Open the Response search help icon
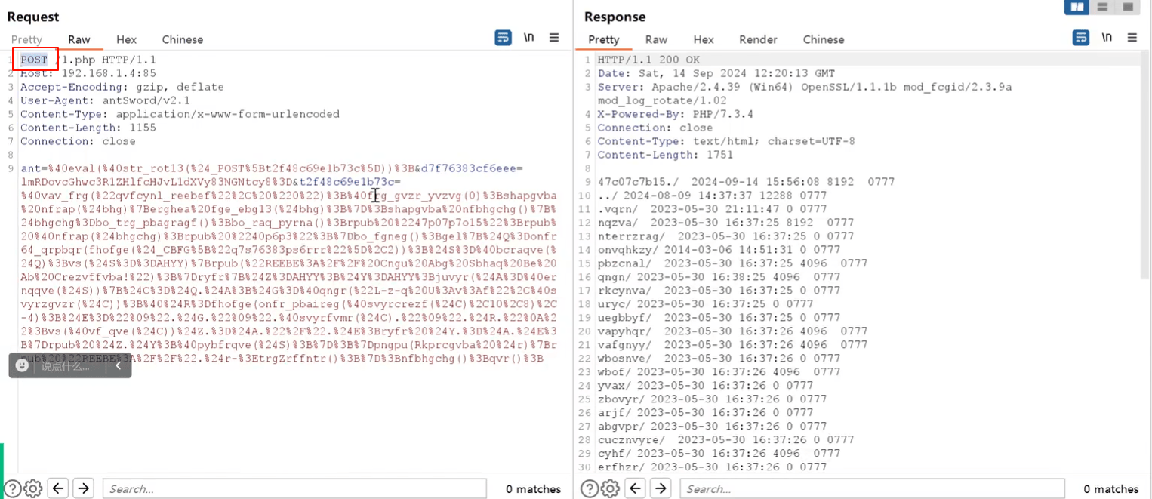Image resolution: width=1152 pixels, height=499 pixels. pyautogui.click(x=590, y=488)
